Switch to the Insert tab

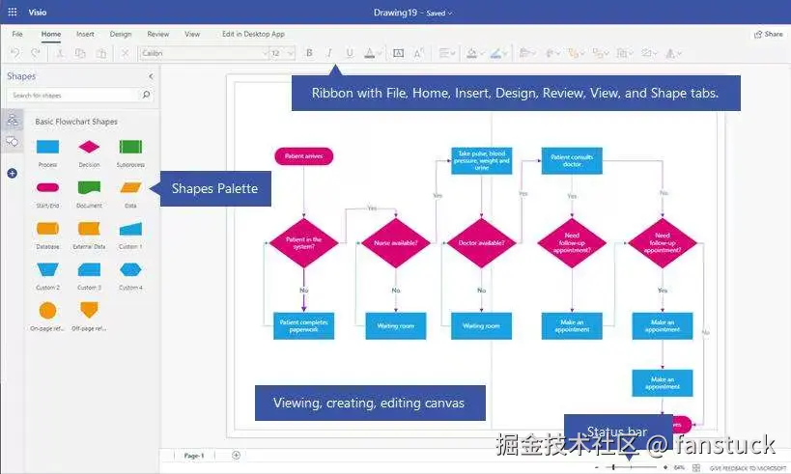point(85,34)
